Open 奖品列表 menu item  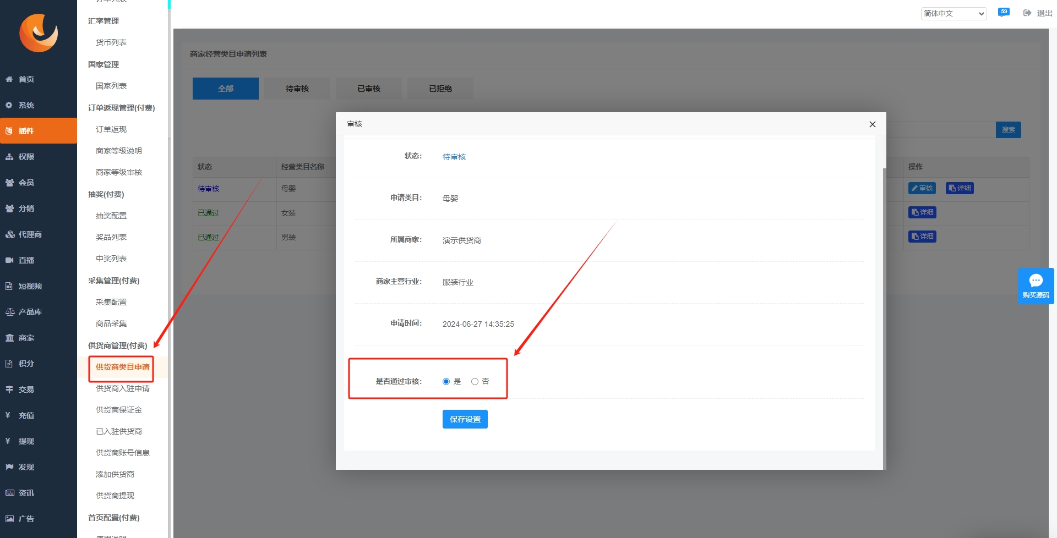[x=111, y=237]
